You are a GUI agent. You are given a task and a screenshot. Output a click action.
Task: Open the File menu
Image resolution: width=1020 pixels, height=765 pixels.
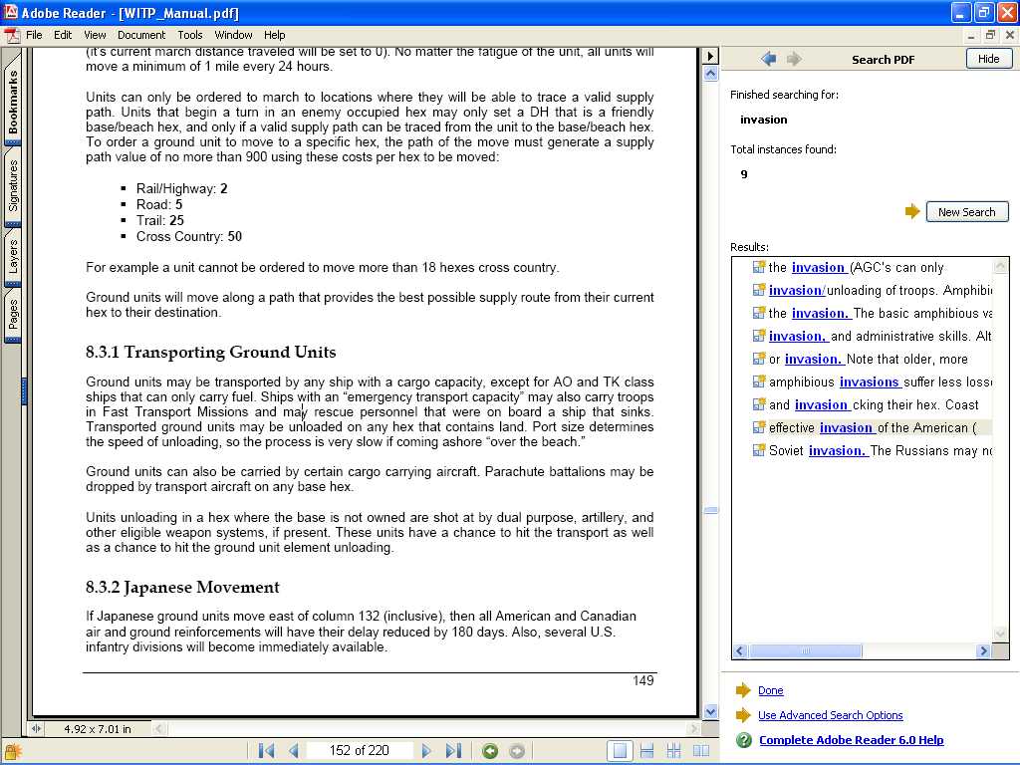34,35
